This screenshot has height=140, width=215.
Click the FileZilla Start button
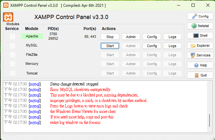point(110,55)
